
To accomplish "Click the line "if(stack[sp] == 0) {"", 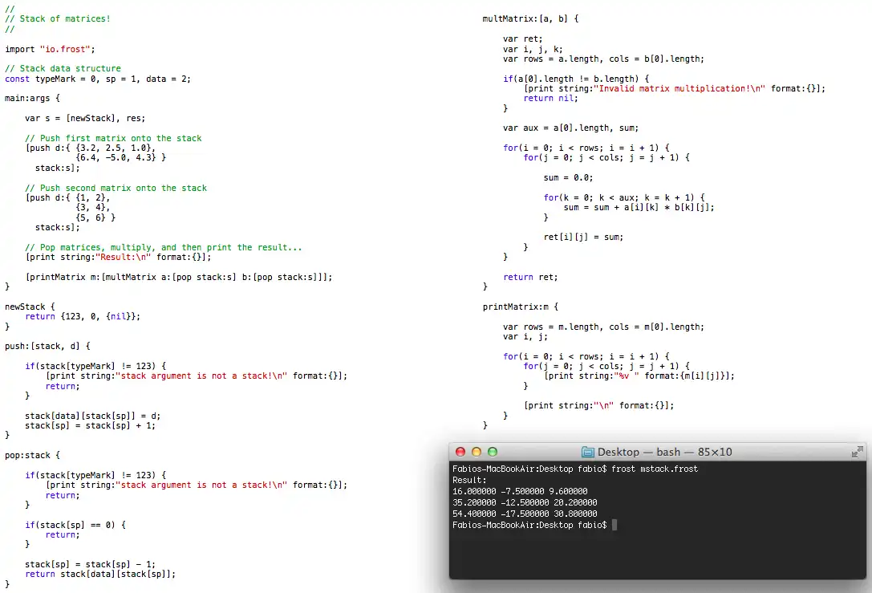I will [x=75, y=525].
